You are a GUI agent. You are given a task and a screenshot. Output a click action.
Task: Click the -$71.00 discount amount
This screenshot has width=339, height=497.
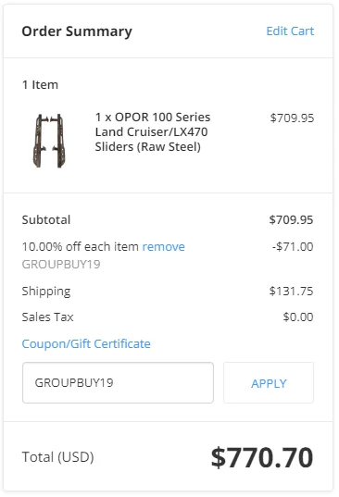293,246
